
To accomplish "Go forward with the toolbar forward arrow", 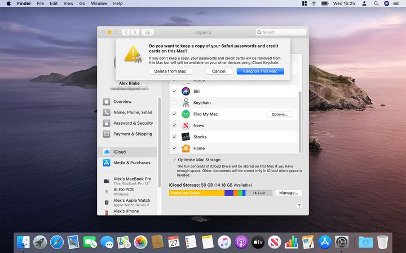I will point(135,32).
